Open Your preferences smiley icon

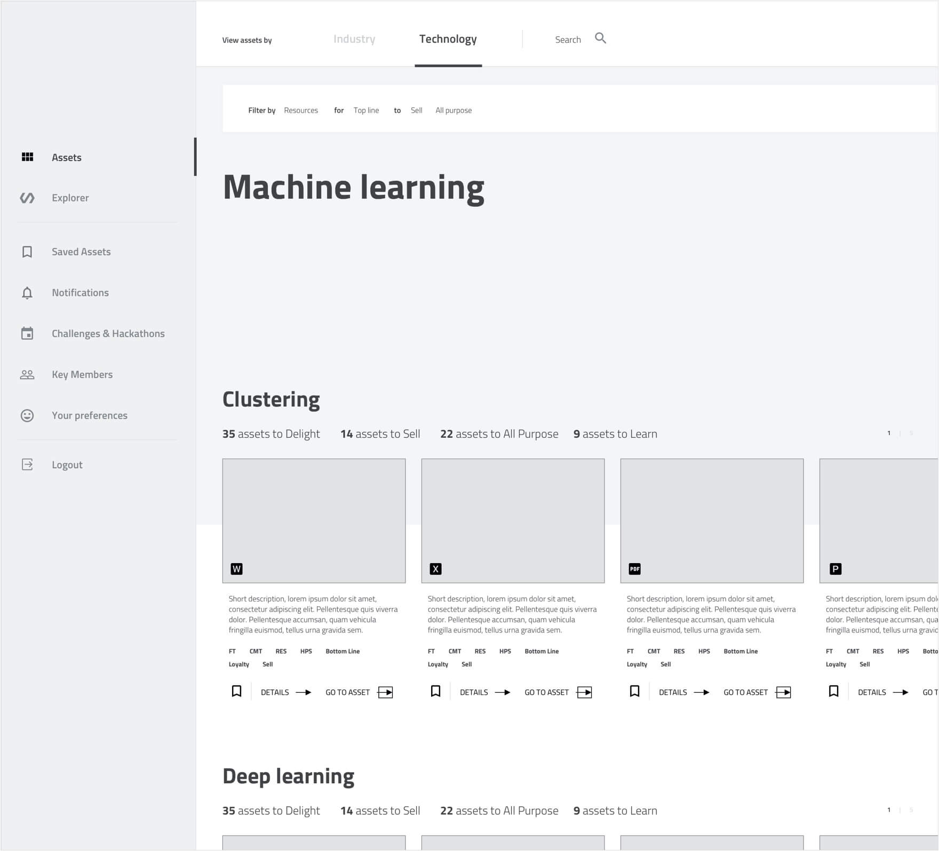pyautogui.click(x=27, y=415)
